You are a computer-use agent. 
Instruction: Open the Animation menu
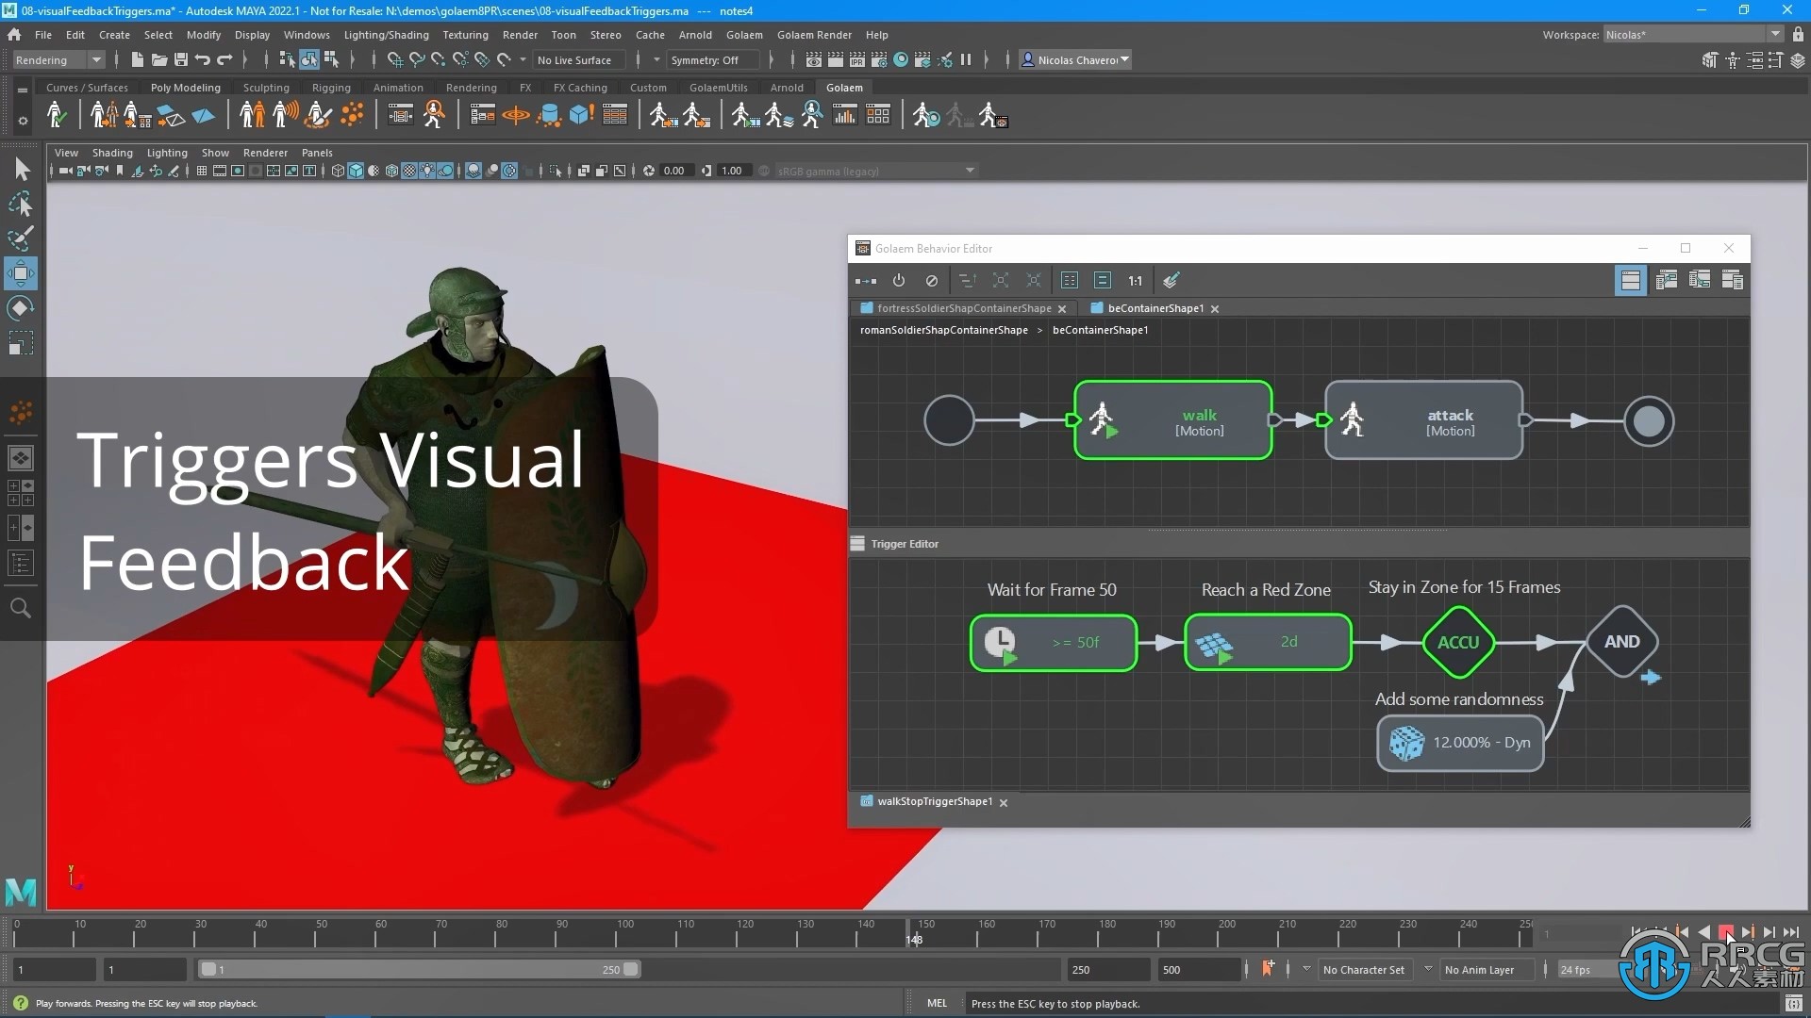tap(397, 86)
